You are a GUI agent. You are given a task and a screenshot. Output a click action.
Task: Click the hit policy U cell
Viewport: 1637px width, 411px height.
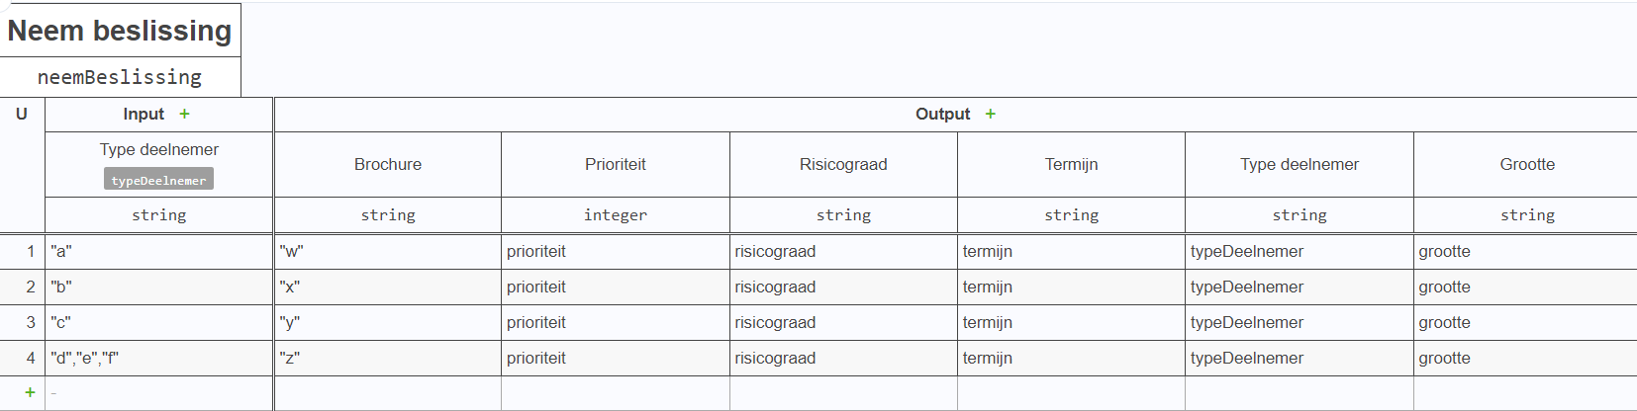coord(22,115)
